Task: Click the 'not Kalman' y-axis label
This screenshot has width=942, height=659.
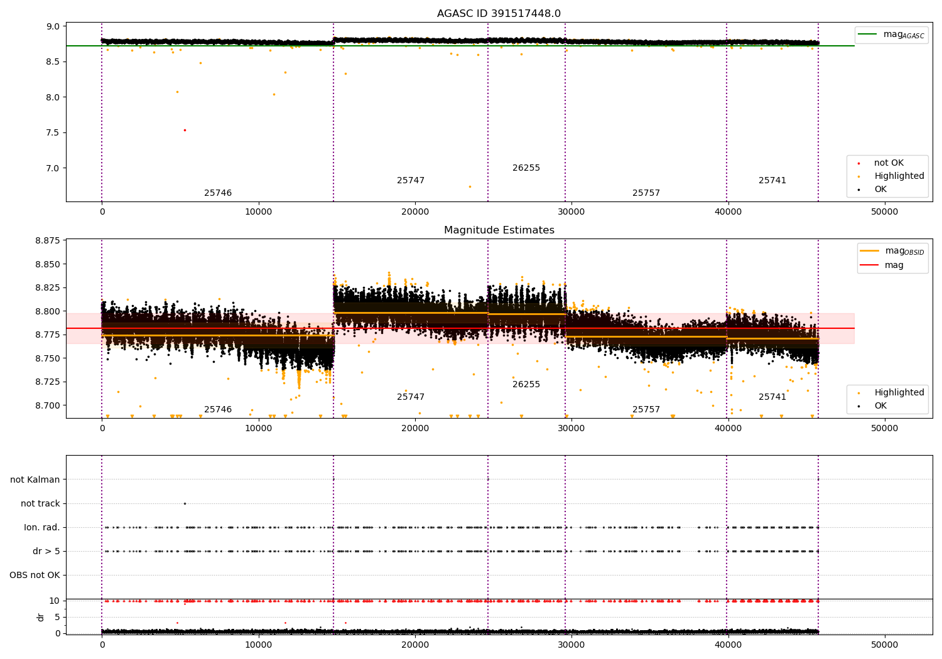Action: 35,480
